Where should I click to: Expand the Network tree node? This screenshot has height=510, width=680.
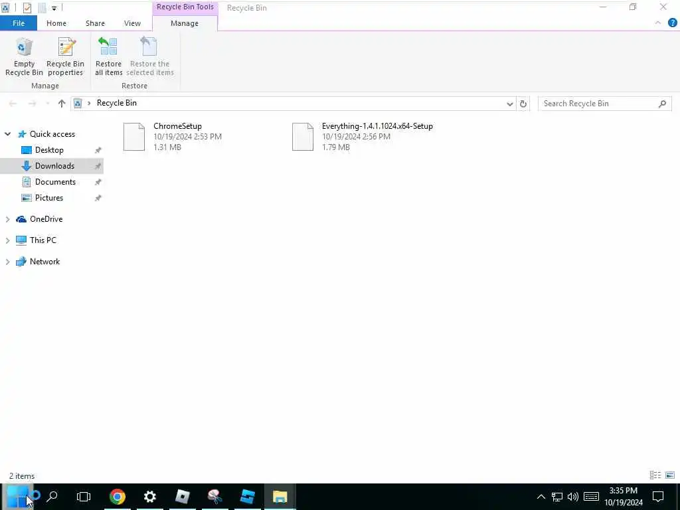coord(7,262)
